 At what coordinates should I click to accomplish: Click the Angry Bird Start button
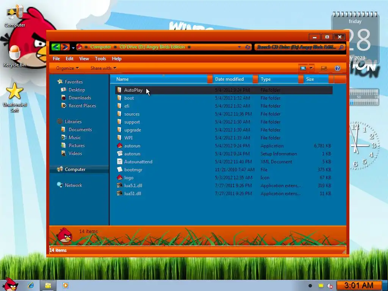tap(9, 285)
